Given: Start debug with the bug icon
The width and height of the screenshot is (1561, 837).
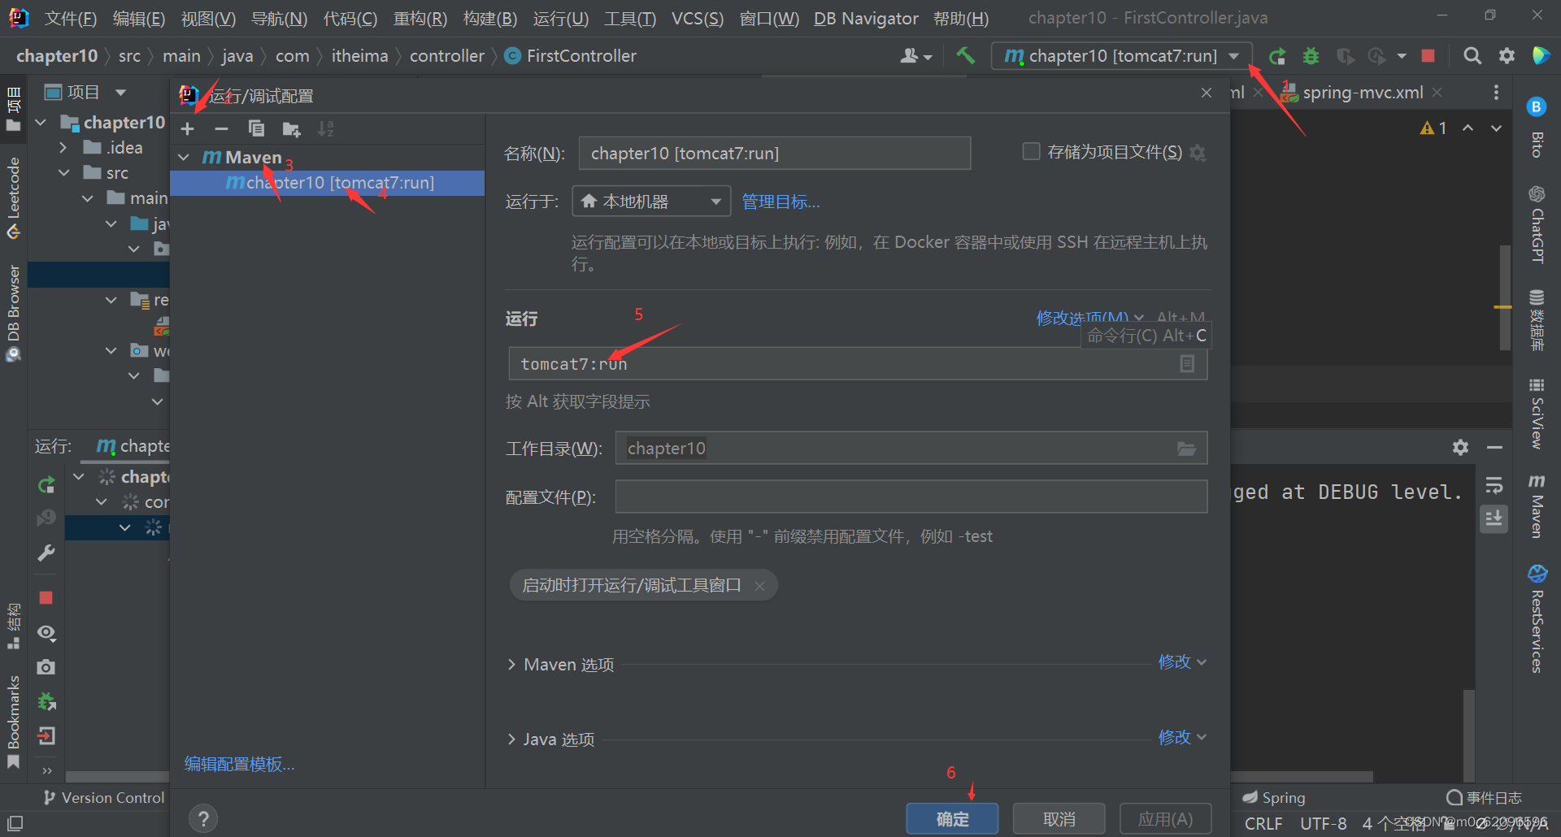Looking at the screenshot, I should pyautogui.click(x=1311, y=55).
